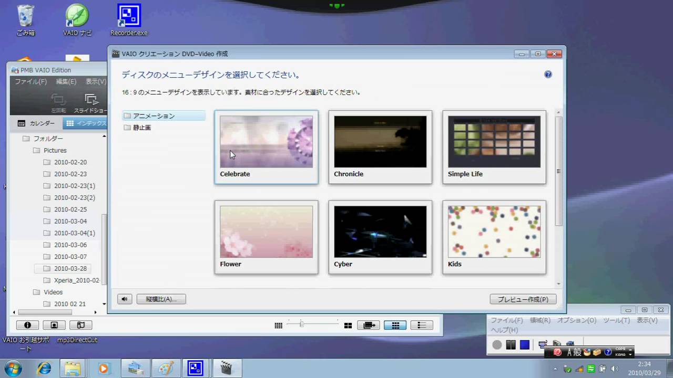673x378 pixels.
Task: Click the film strip export button in PMB
Action: coord(369,325)
